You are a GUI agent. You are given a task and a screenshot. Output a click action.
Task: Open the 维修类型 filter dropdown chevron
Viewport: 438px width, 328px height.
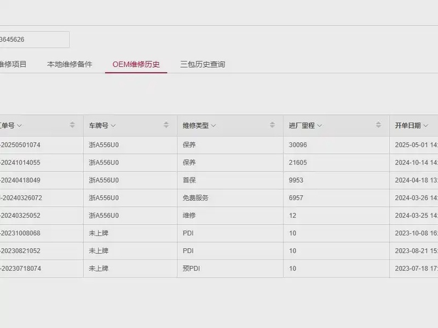tap(214, 126)
